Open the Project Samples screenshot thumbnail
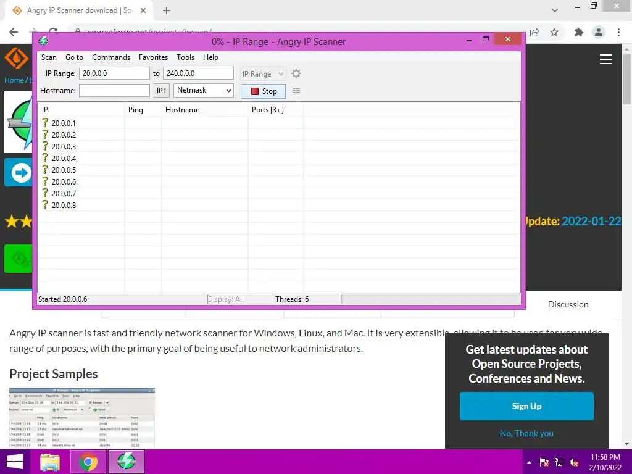Screen dimensions: 632x474 (82, 418)
